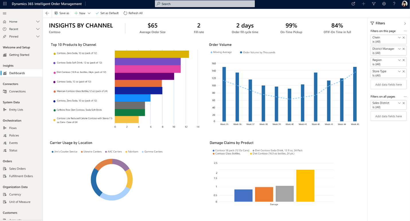Remove the Sales District filter

click(x=404, y=103)
